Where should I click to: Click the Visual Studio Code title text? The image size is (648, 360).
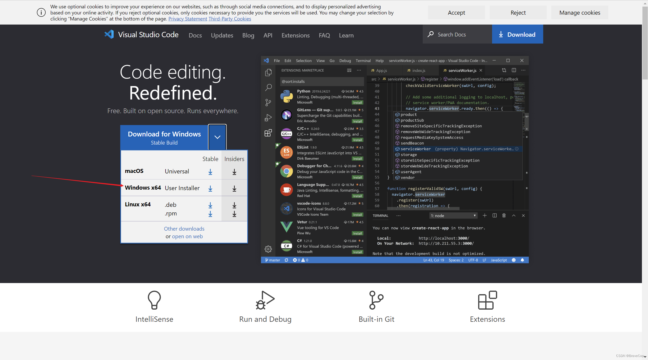pyautogui.click(x=148, y=34)
